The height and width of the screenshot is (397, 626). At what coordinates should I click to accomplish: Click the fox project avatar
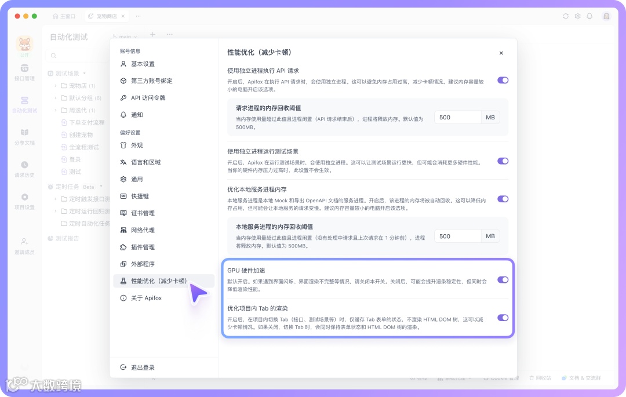click(24, 43)
